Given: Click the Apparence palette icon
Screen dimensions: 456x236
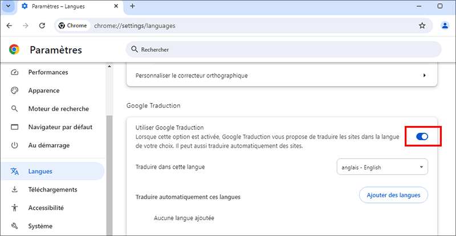Looking at the screenshot, I should point(14,91).
